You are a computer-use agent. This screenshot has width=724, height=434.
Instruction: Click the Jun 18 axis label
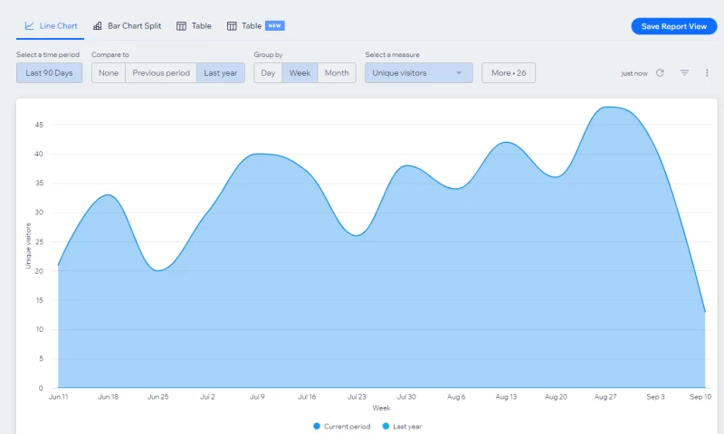click(x=108, y=397)
